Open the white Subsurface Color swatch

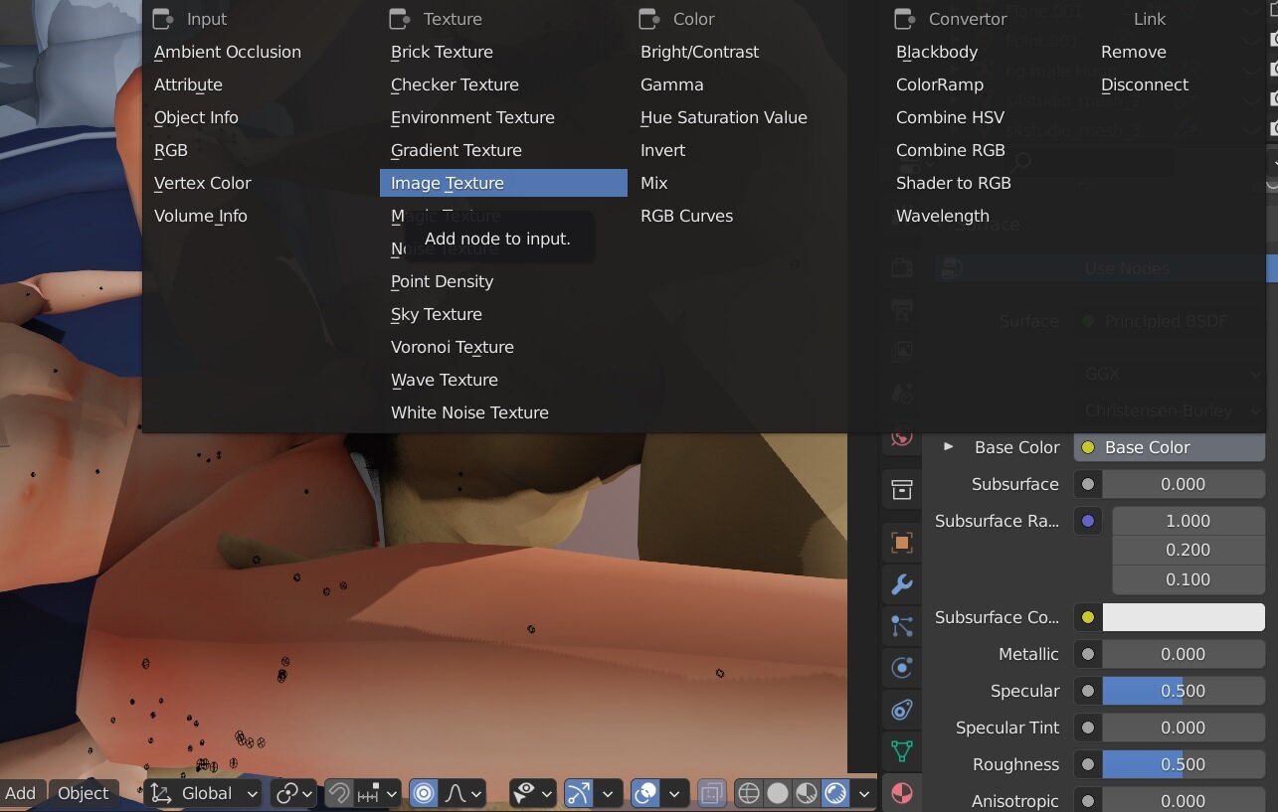[1184, 617]
